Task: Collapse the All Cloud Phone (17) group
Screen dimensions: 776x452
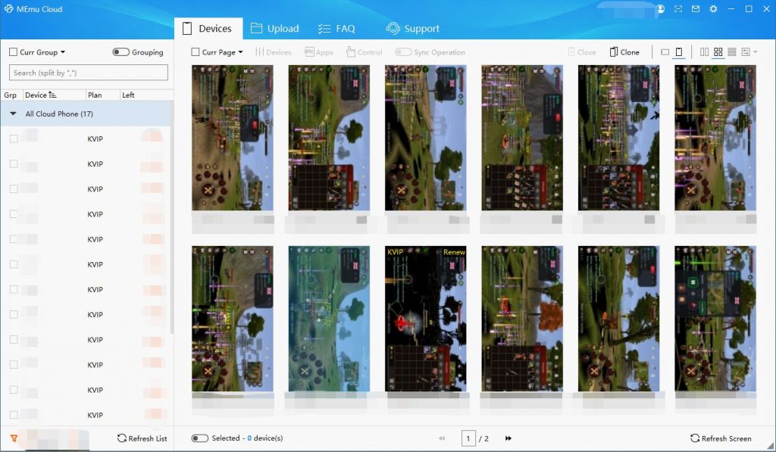Action: pyautogui.click(x=14, y=114)
